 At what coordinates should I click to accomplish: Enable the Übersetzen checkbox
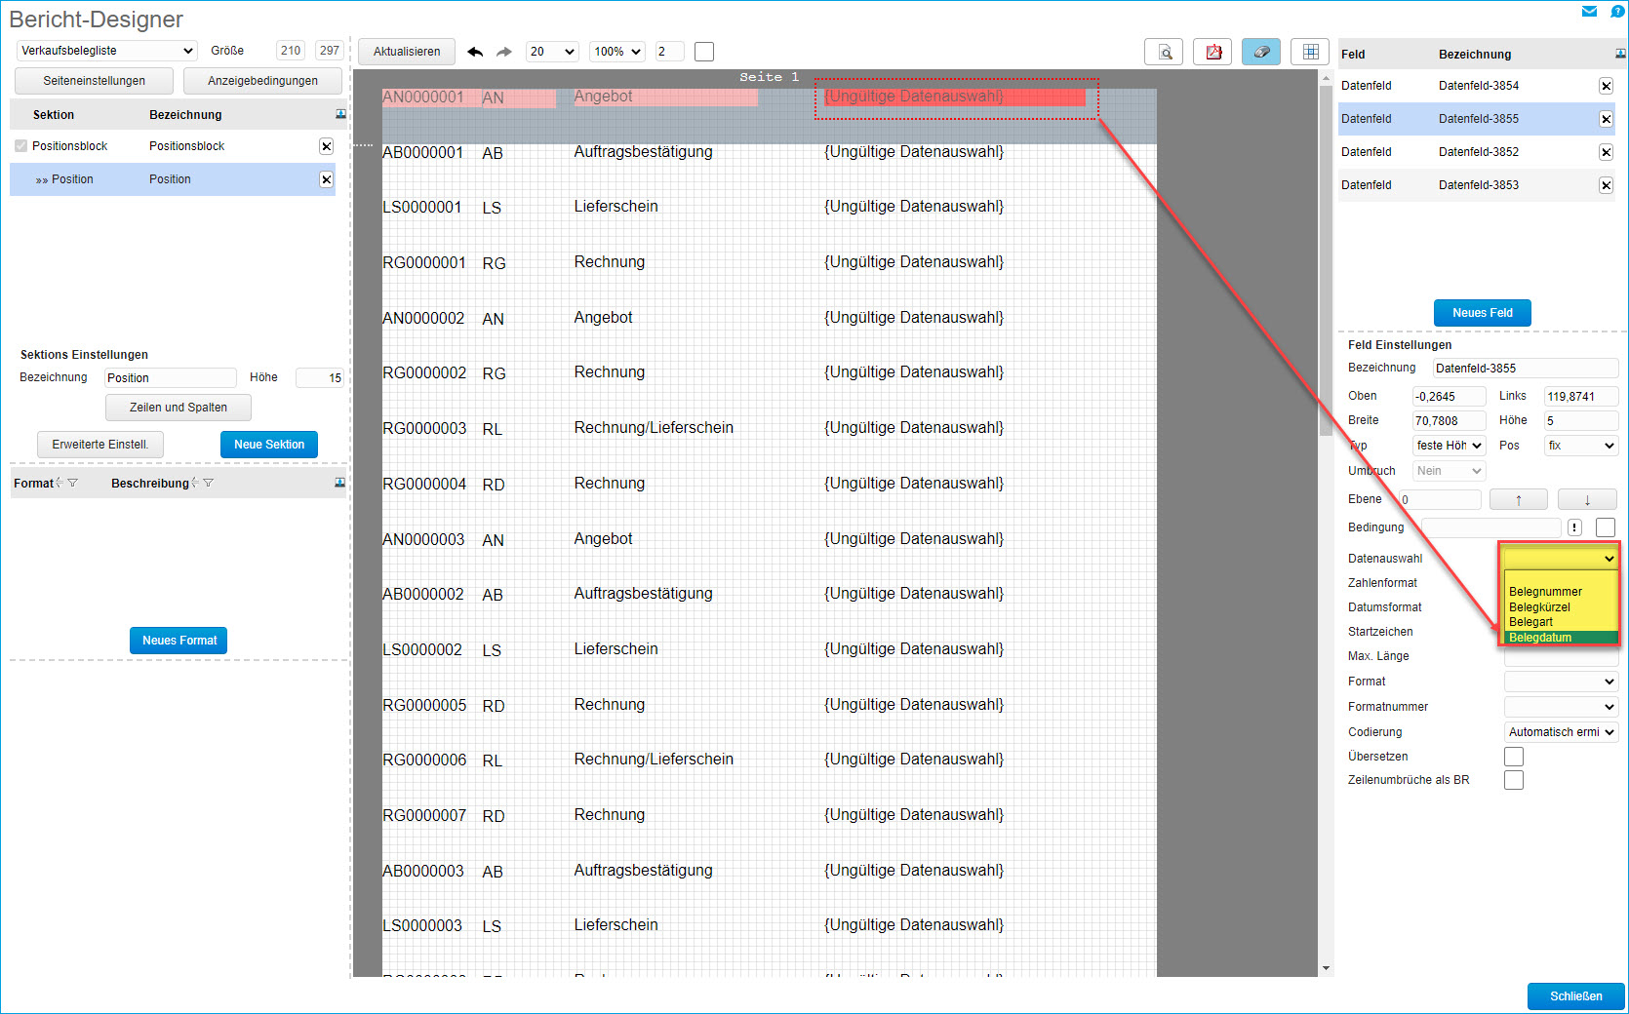(1513, 757)
